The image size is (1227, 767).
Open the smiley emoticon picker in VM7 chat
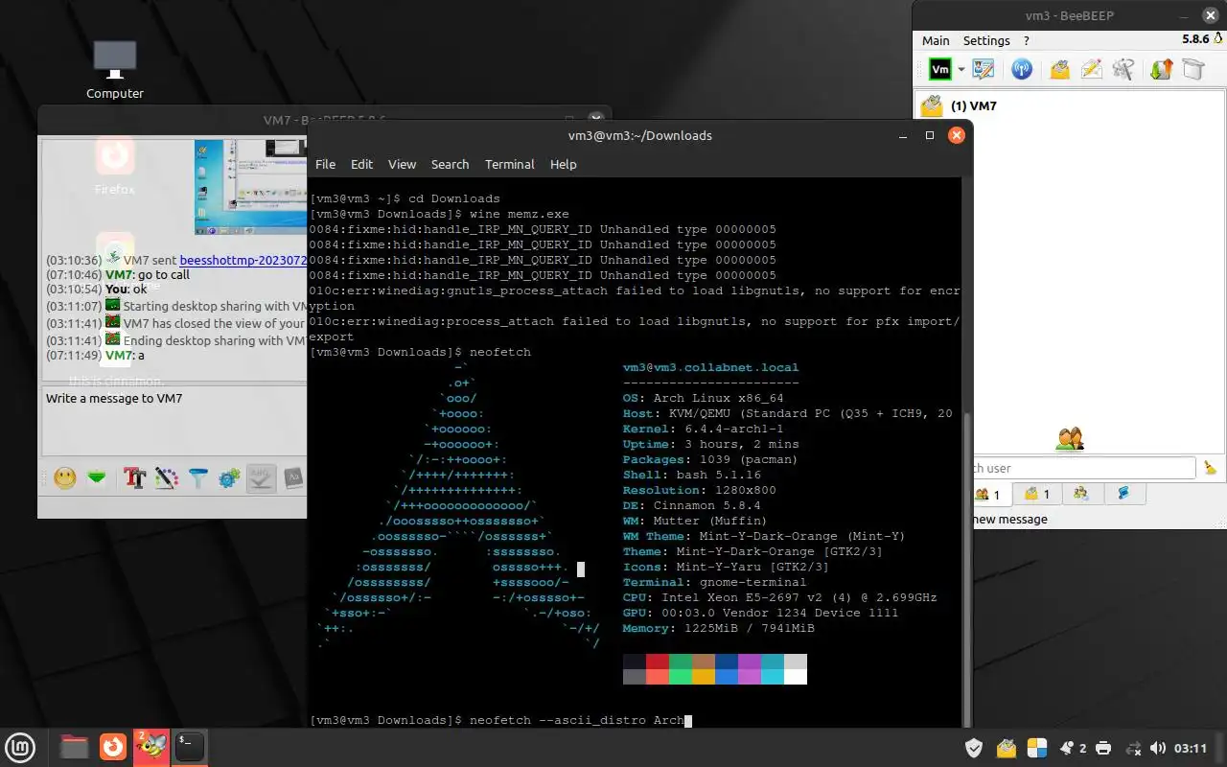pos(64,477)
